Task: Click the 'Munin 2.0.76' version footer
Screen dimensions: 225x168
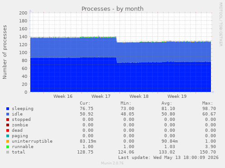Action: click(x=112, y=163)
